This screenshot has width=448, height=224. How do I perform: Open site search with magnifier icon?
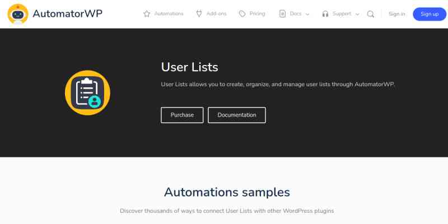pyautogui.click(x=371, y=14)
